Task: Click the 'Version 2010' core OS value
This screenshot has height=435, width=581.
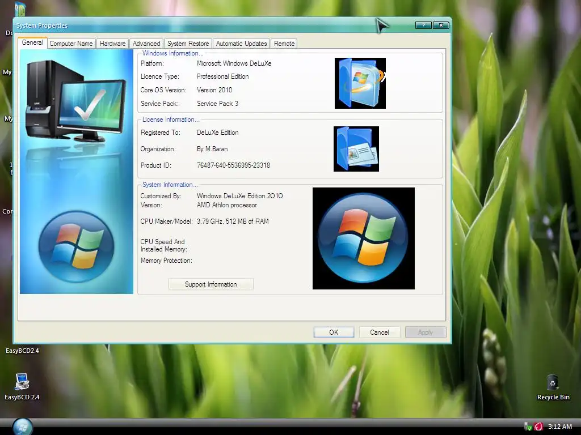Action: pyautogui.click(x=214, y=90)
